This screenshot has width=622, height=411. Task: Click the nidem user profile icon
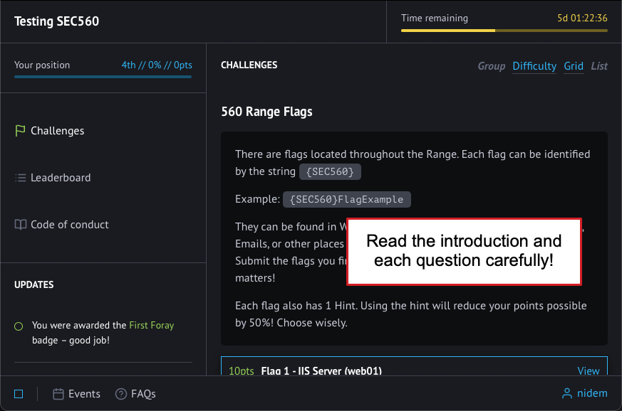pos(567,394)
